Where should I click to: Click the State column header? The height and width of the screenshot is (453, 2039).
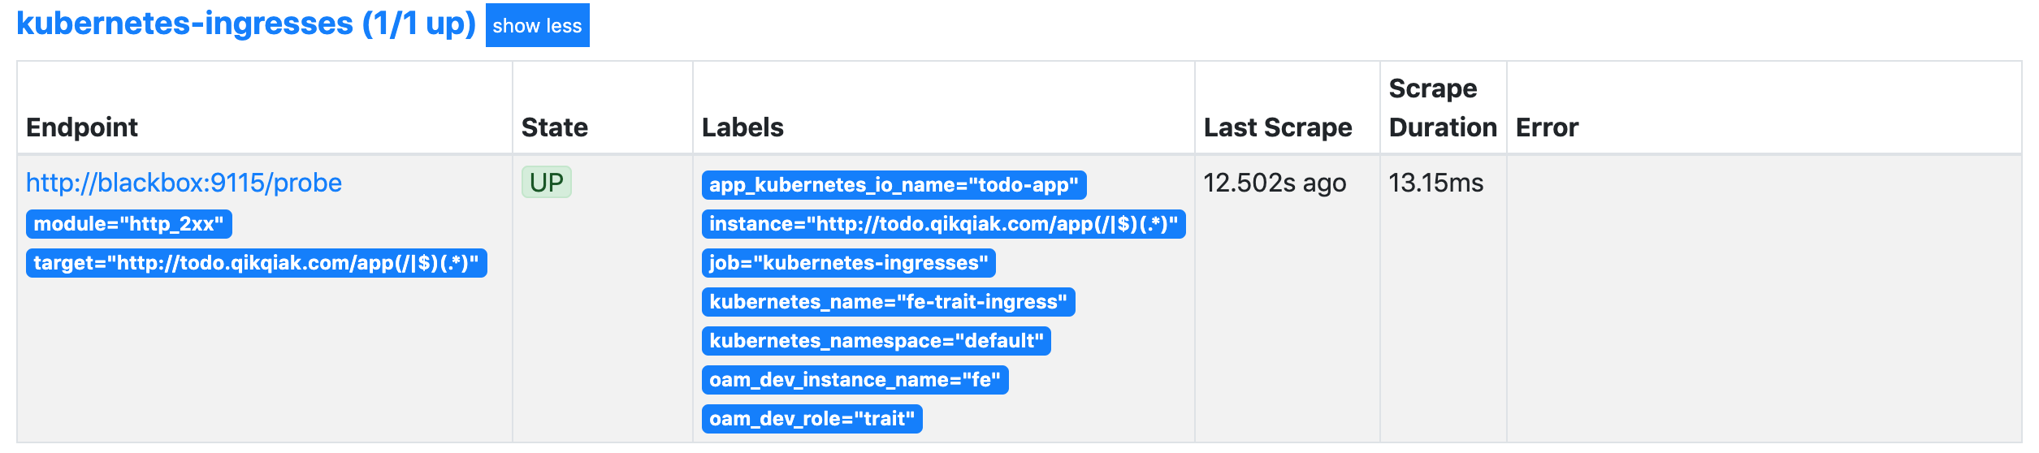pyautogui.click(x=555, y=127)
